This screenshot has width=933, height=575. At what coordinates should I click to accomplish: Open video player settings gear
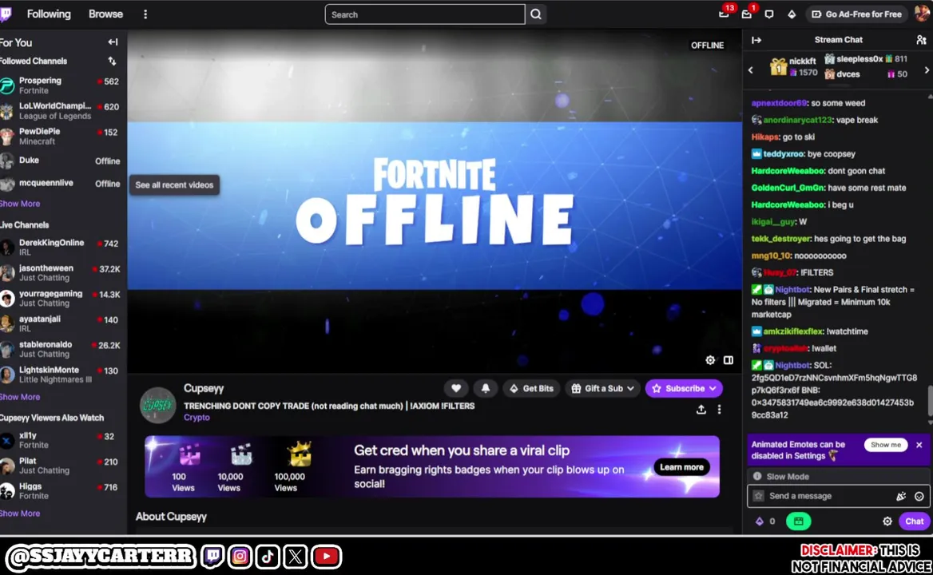710,360
